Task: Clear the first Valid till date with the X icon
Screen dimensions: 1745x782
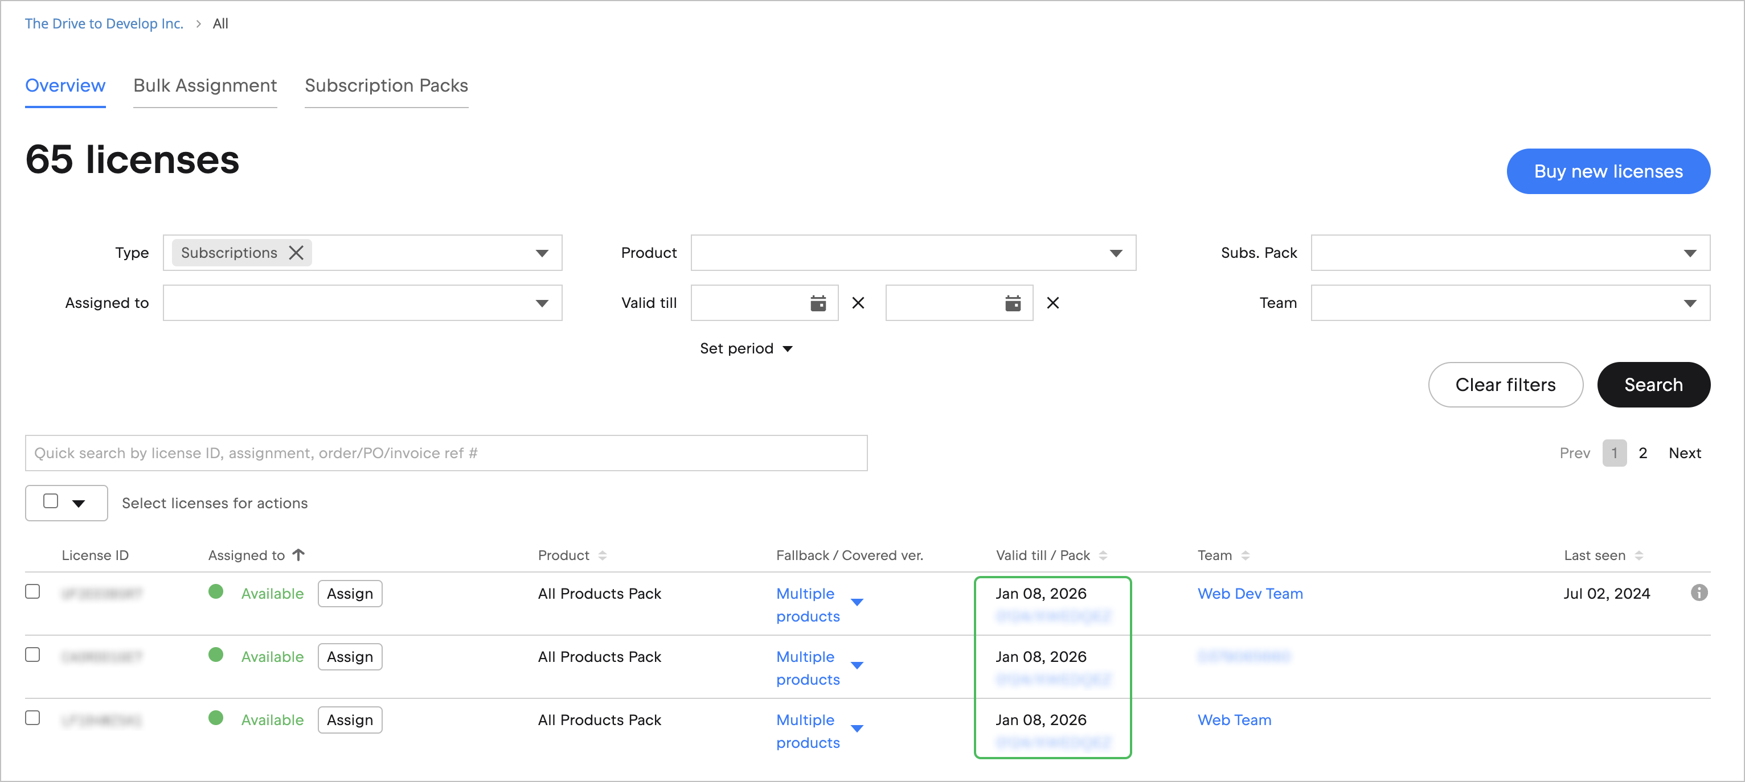Action: tap(858, 303)
